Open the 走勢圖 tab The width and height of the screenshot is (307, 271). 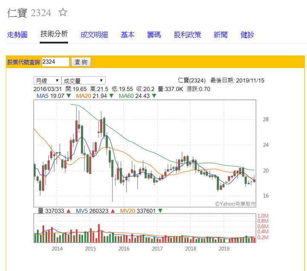pyautogui.click(x=17, y=35)
